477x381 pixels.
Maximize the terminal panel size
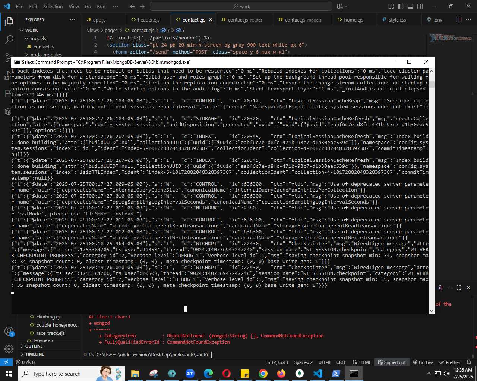459,288
